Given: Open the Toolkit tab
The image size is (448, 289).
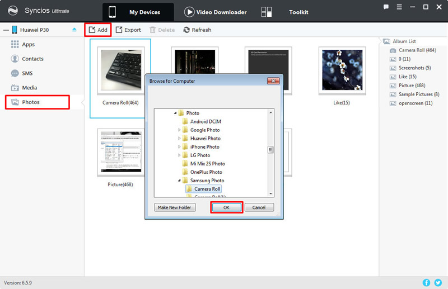Looking at the screenshot, I should click(298, 12).
